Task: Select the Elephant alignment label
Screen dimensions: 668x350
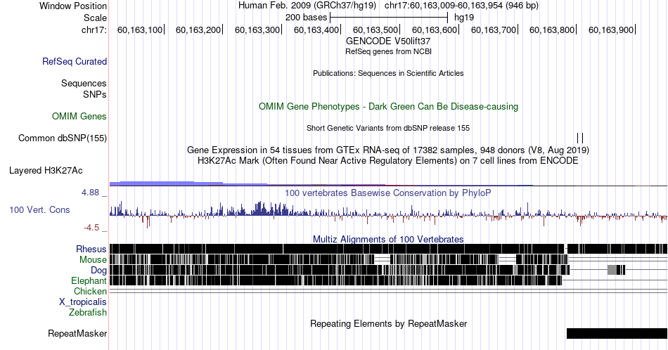Action: click(89, 280)
